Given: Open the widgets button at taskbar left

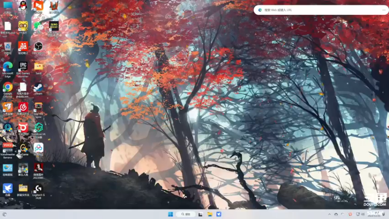Looking at the screenshot, I should [x=4, y=214].
